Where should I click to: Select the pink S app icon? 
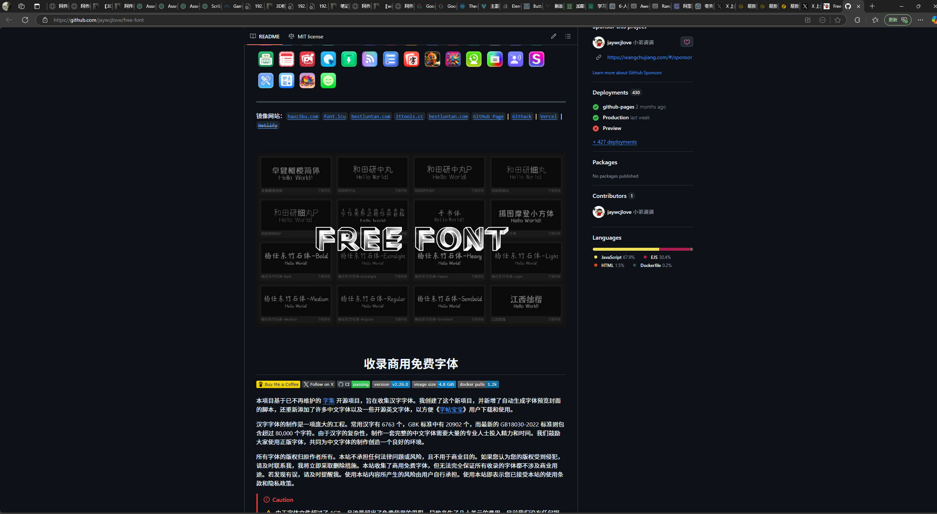[537, 59]
